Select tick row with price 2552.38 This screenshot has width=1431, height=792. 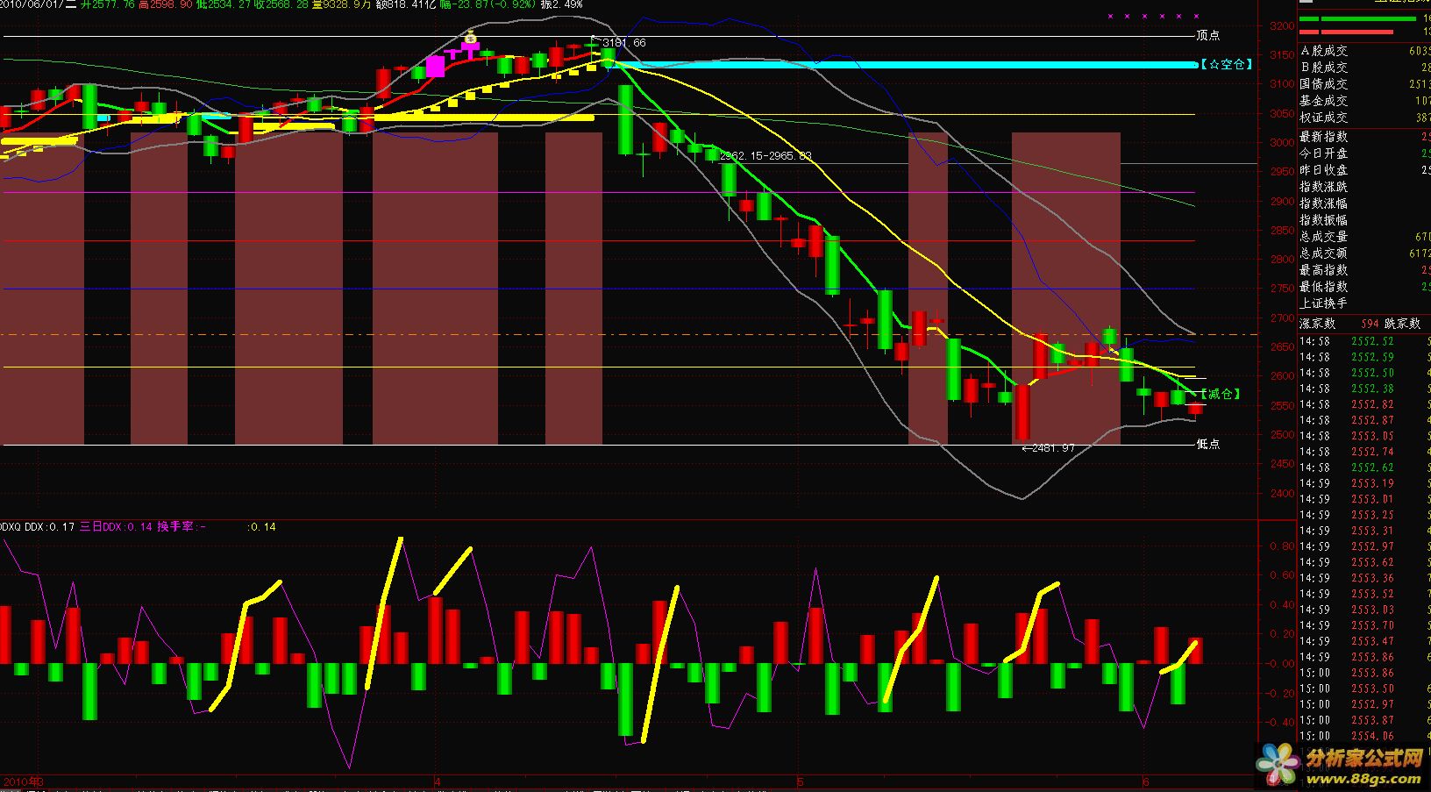tap(1364, 389)
